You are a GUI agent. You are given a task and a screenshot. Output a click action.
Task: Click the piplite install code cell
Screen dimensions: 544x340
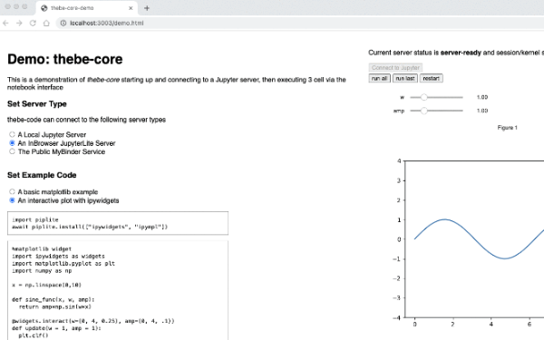(x=118, y=223)
